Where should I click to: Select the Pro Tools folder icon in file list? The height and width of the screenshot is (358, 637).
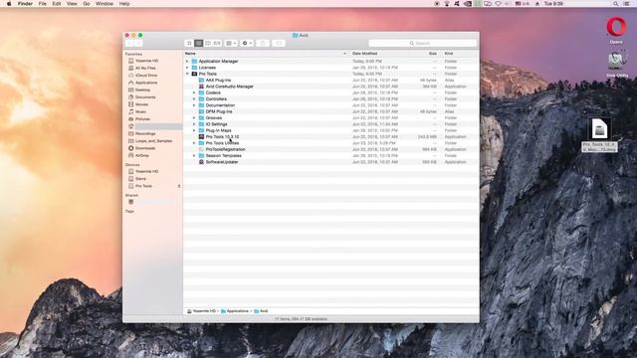tap(194, 74)
